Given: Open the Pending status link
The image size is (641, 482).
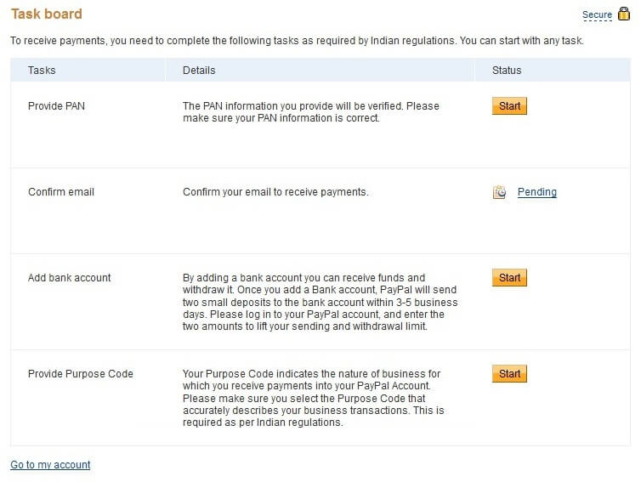Looking at the screenshot, I should [x=536, y=192].
